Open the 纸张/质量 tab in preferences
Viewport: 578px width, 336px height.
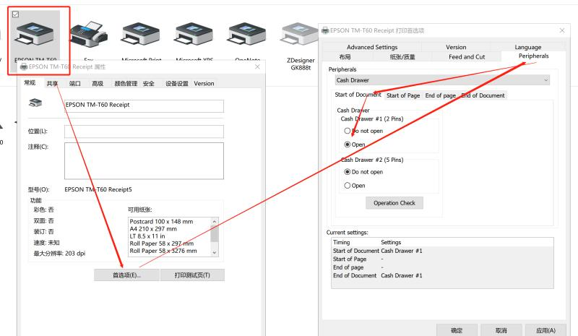click(402, 57)
